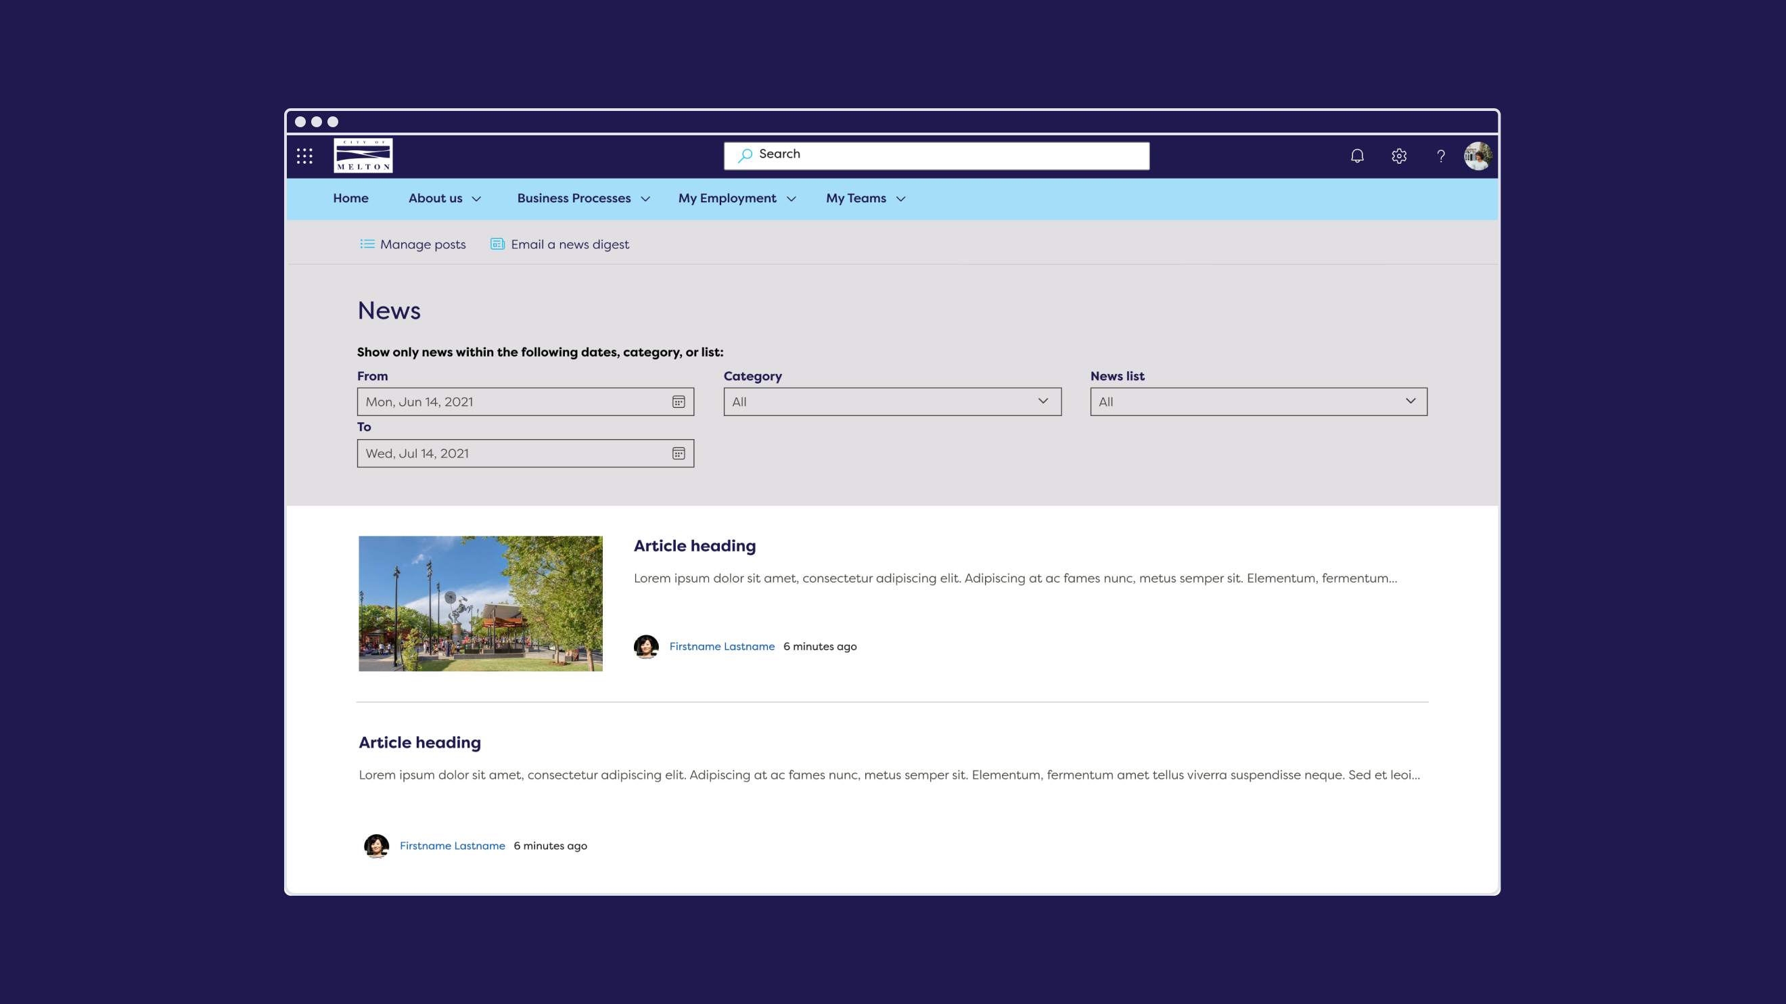Click the Manage posts link
This screenshot has height=1004, width=1786.
click(x=423, y=244)
